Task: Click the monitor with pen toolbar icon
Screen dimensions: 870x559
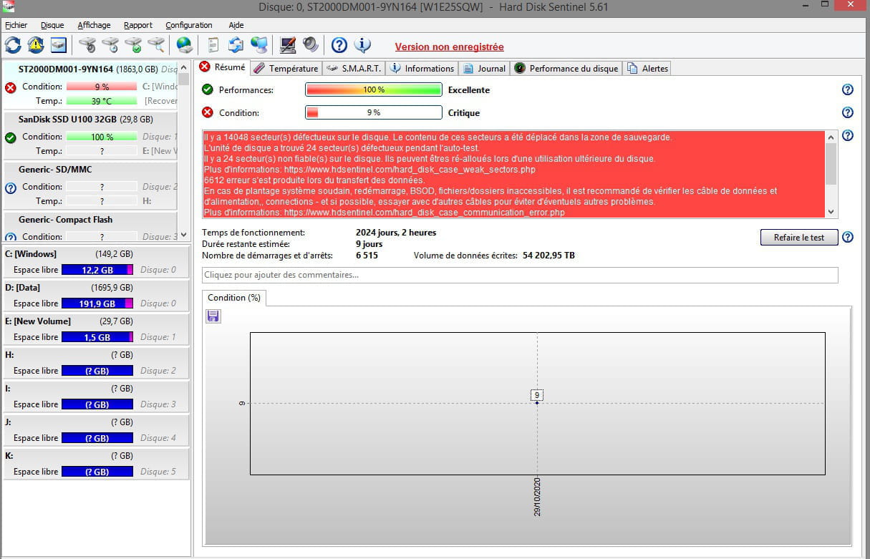Action: click(288, 45)
